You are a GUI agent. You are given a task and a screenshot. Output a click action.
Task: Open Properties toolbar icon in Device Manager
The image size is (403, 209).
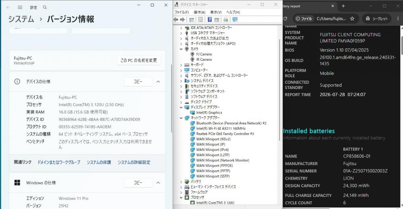(200, 19)
